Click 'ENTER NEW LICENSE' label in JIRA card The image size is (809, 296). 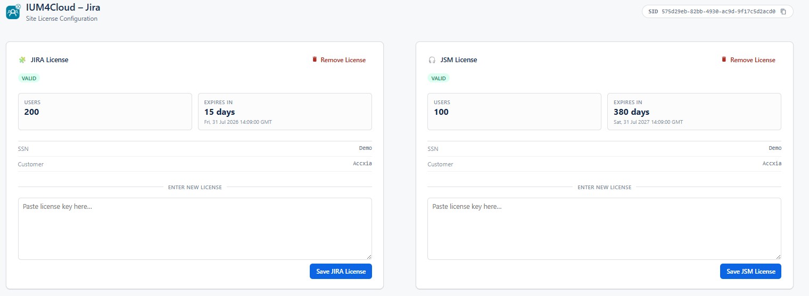195,188
